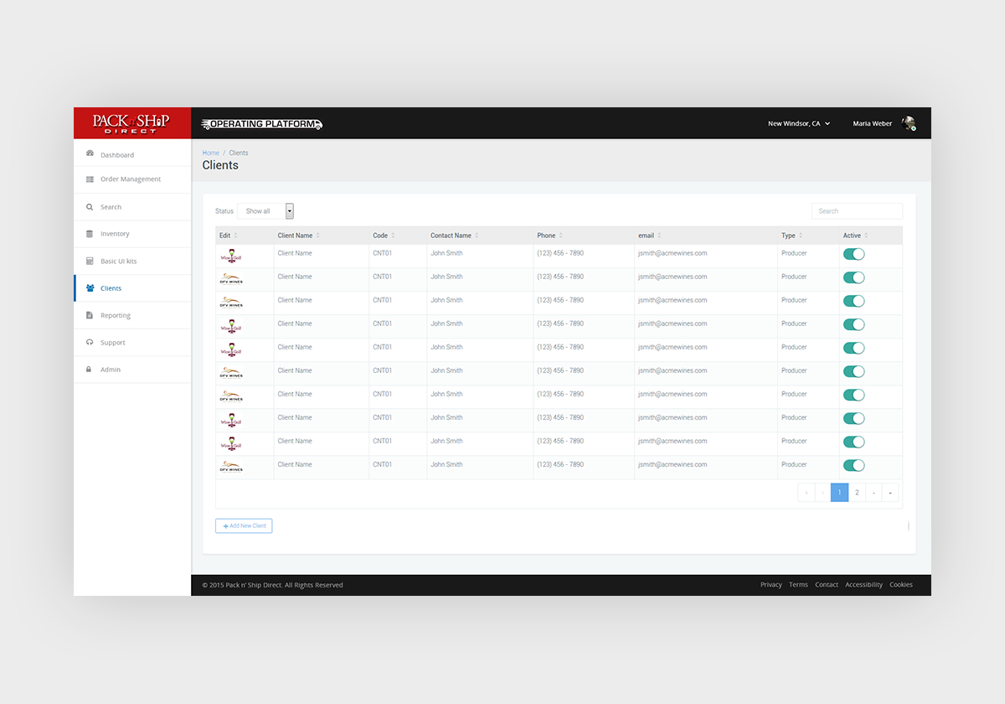Follow the Home breadcrumb link
The width and height of the screenshot is (1005, 704).
coord(210,153)
